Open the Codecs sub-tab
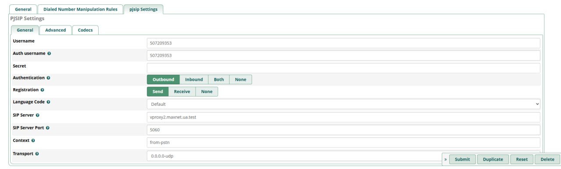 pyautogui.click(x=85, y=30)
